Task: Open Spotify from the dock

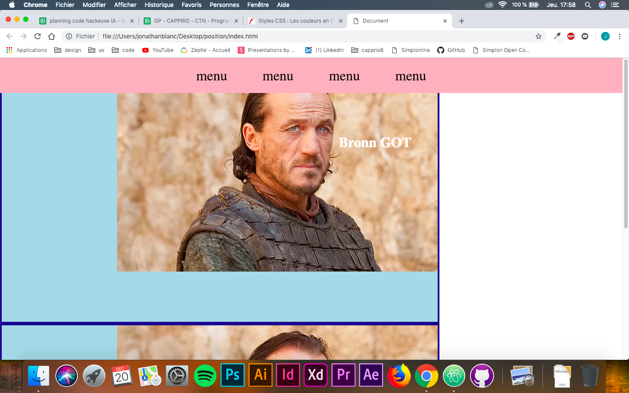Action: point(205,375)
